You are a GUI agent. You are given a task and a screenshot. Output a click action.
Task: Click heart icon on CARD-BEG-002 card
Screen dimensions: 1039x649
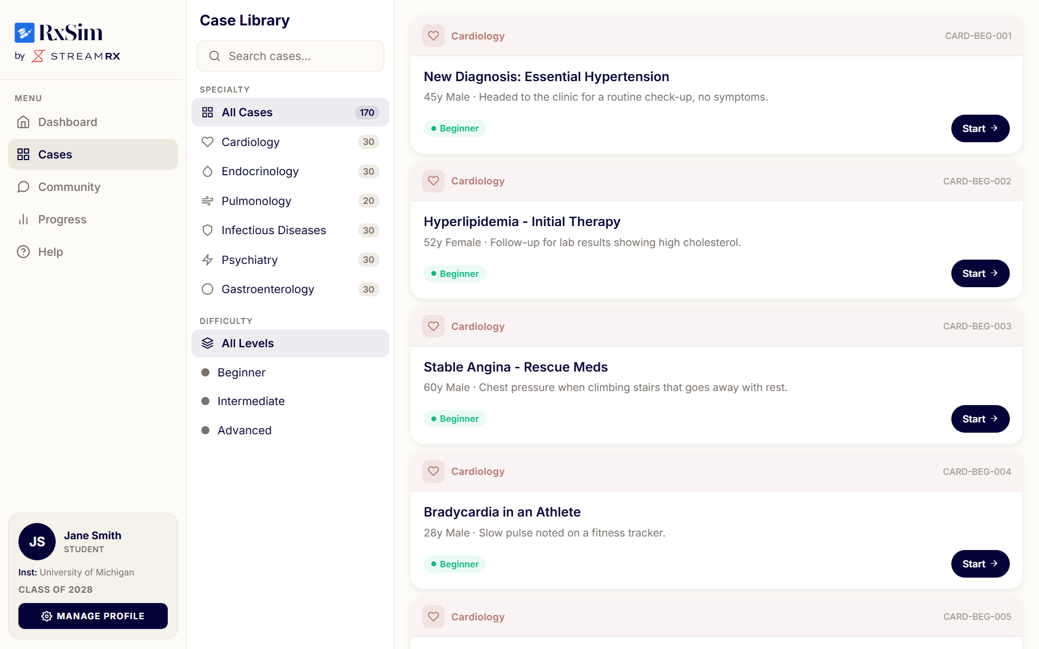(x=433, y=181)
